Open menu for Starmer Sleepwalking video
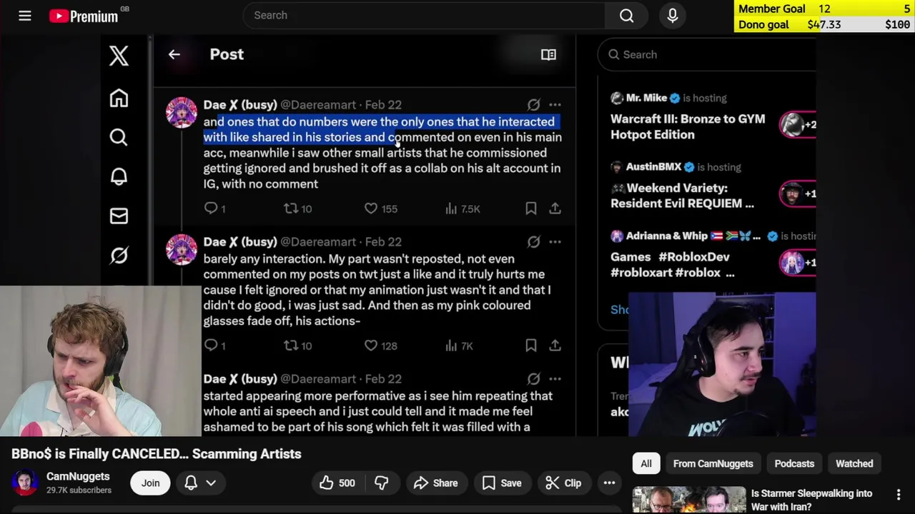The height and width of the screenshot is (514, 915). pyautogui.click(x=899, y=494)
